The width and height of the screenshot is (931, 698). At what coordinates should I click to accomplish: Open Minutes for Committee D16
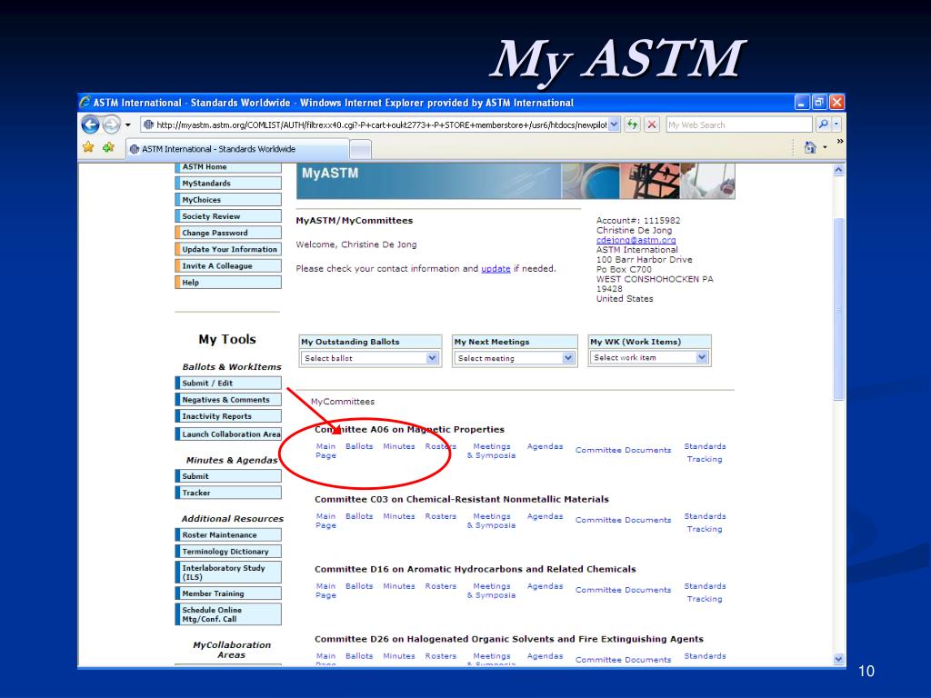[399, 586]
